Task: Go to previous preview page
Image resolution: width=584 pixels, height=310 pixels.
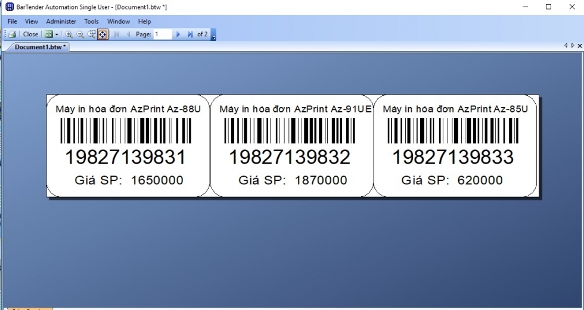Action: (x=128, y=34)
